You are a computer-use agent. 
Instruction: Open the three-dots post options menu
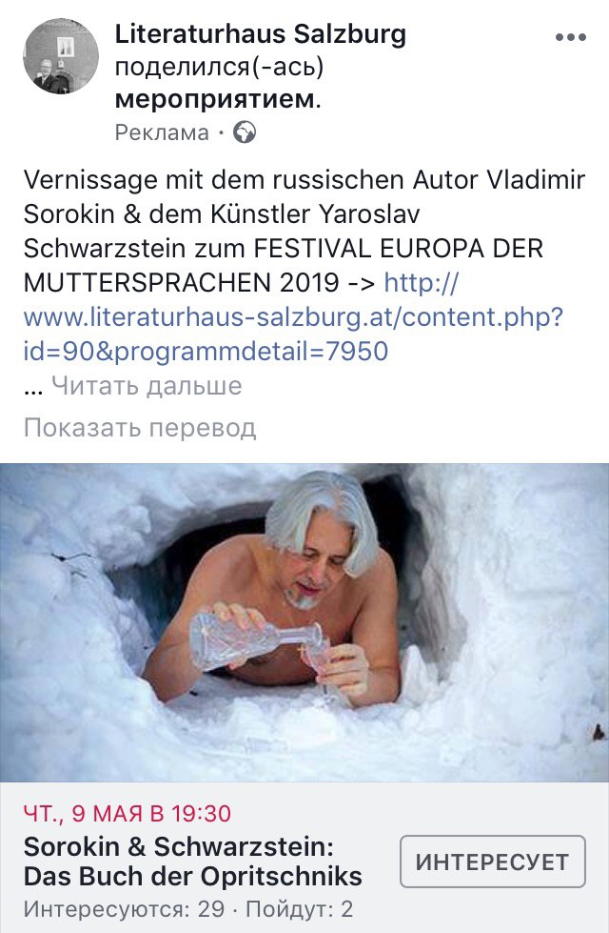tap(570, 37)
